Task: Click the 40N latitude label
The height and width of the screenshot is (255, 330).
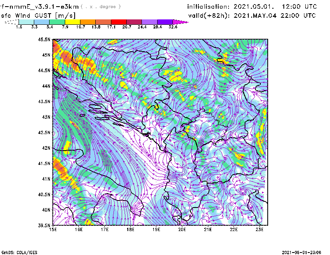Action: tap(46, 210)
